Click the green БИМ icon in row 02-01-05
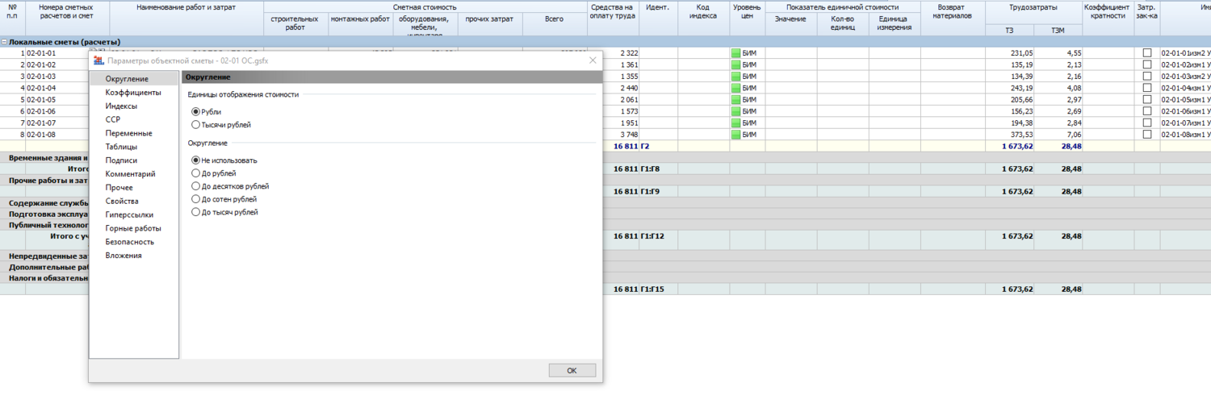Image resolution: width=1211 pixels, height=412 pixels. 735,99
